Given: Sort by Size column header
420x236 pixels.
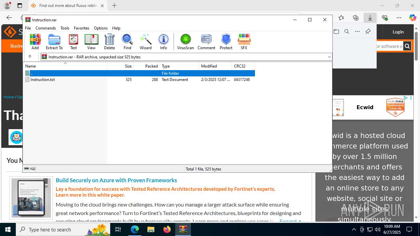Looking at the screenshot, I should point(120,66).
